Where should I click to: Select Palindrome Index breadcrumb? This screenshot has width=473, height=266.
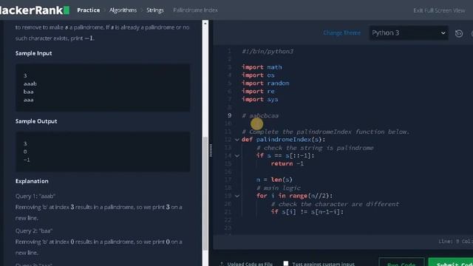click(x=195, y=10)
